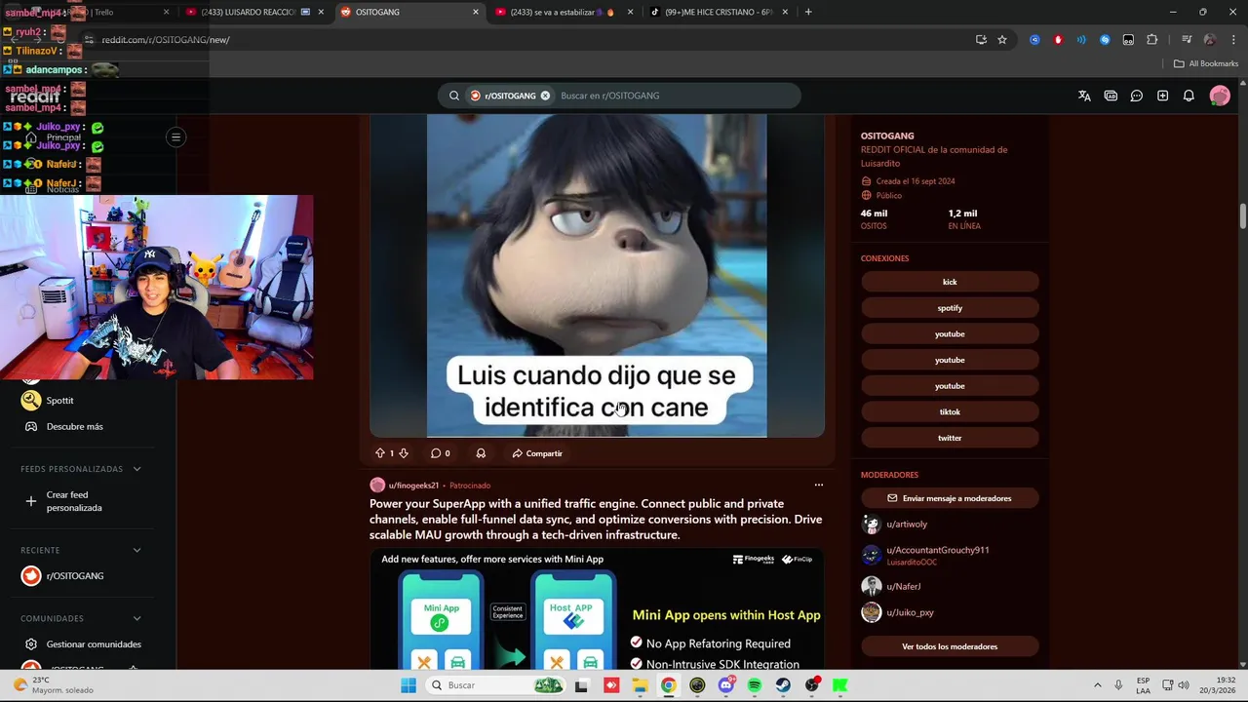Click the page vertical scrollbar
The width and height of the screenshot is (1248, 702).
1242,216
